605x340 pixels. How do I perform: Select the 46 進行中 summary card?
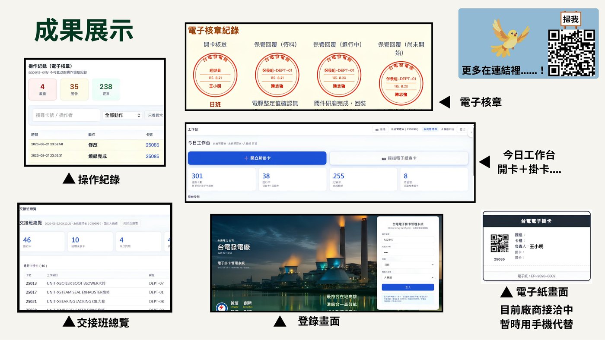pyautogui.click(x=42, y=242)
